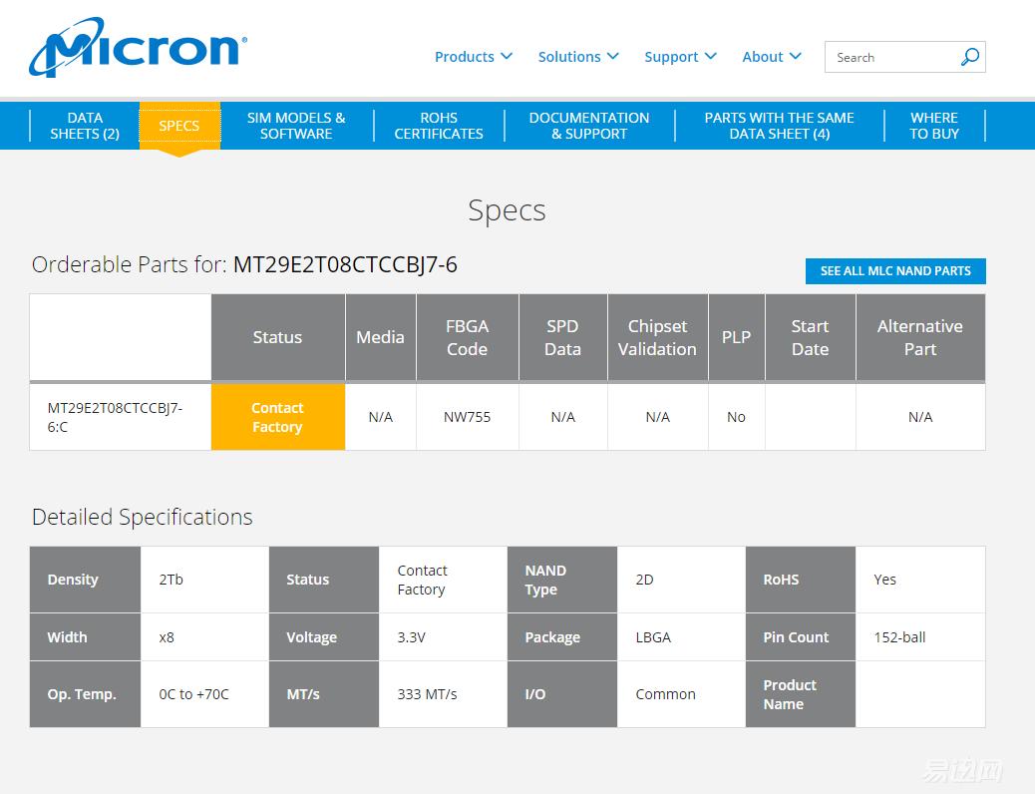Click the NW755 FBGA code cell
The width and height of the screenshot is (1035, 794).
coord(468,417)
